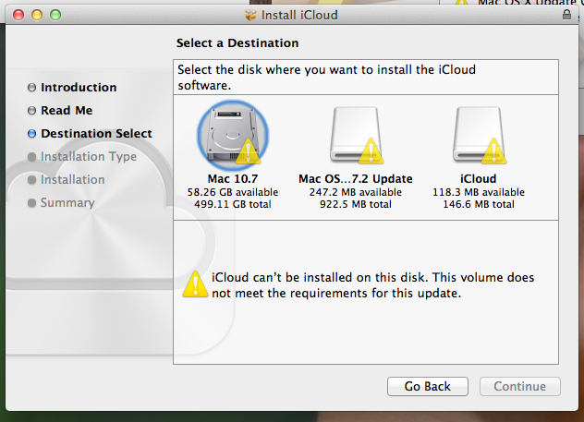Select the Mac OS...7.2 Update volume icon
584x422 pixels.
click(357, 136)
